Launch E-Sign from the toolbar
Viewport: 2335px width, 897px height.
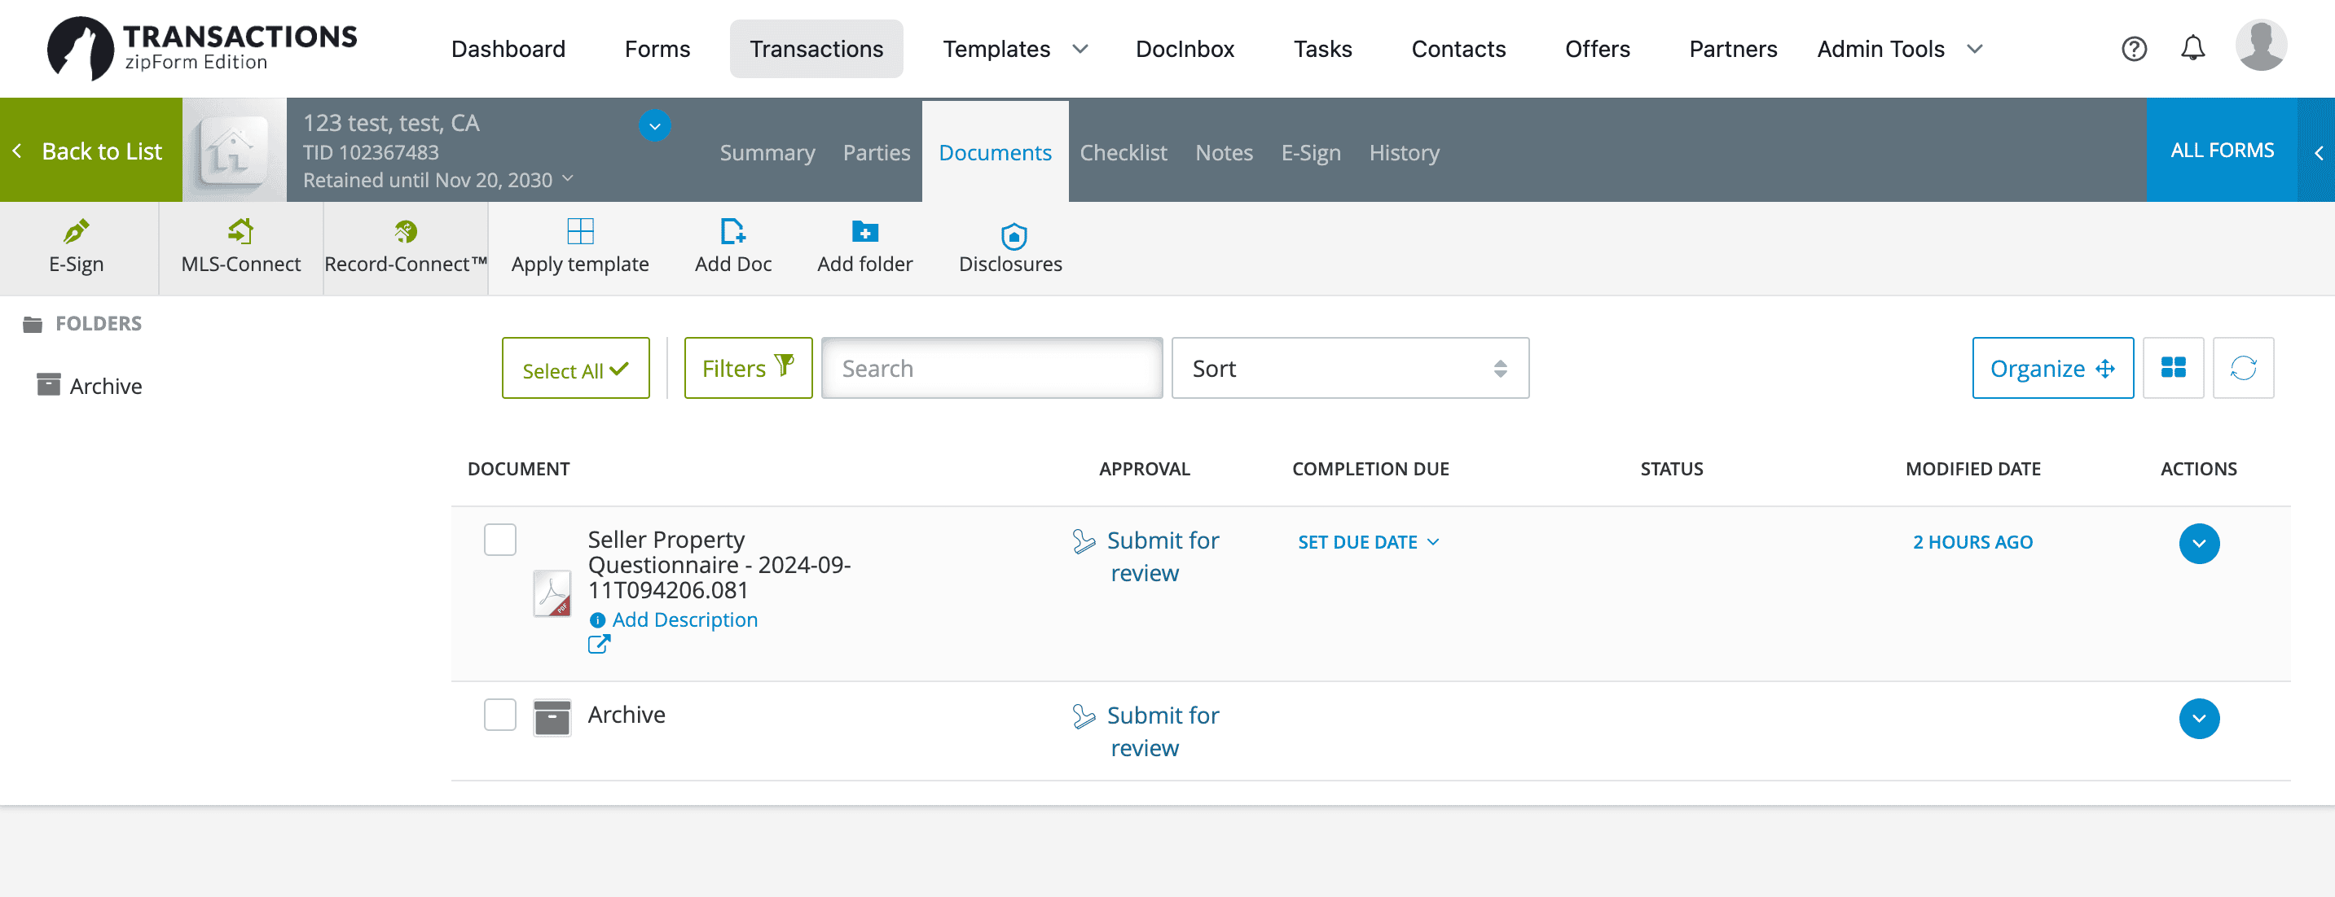(77, 247)
